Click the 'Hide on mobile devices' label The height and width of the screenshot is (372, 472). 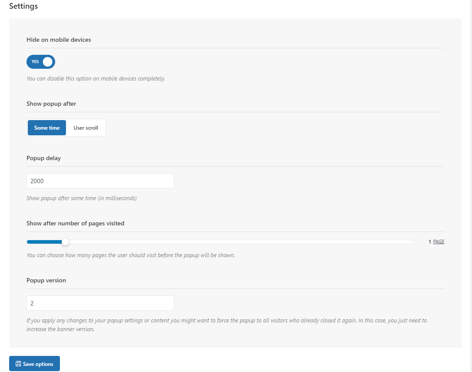[59, 40]
